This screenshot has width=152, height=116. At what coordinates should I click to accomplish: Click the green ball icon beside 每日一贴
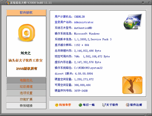click(80, 105)
